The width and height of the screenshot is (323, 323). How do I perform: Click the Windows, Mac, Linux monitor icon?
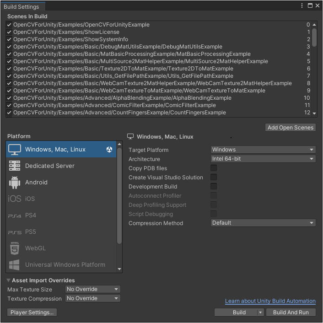[15, 149]
